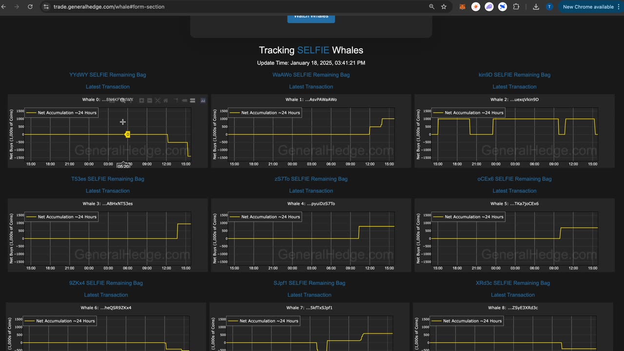Toggle Net Accumulation legend in Whale 3 chart
This screenshot has width=624, height=351.
tap(61, 217)
